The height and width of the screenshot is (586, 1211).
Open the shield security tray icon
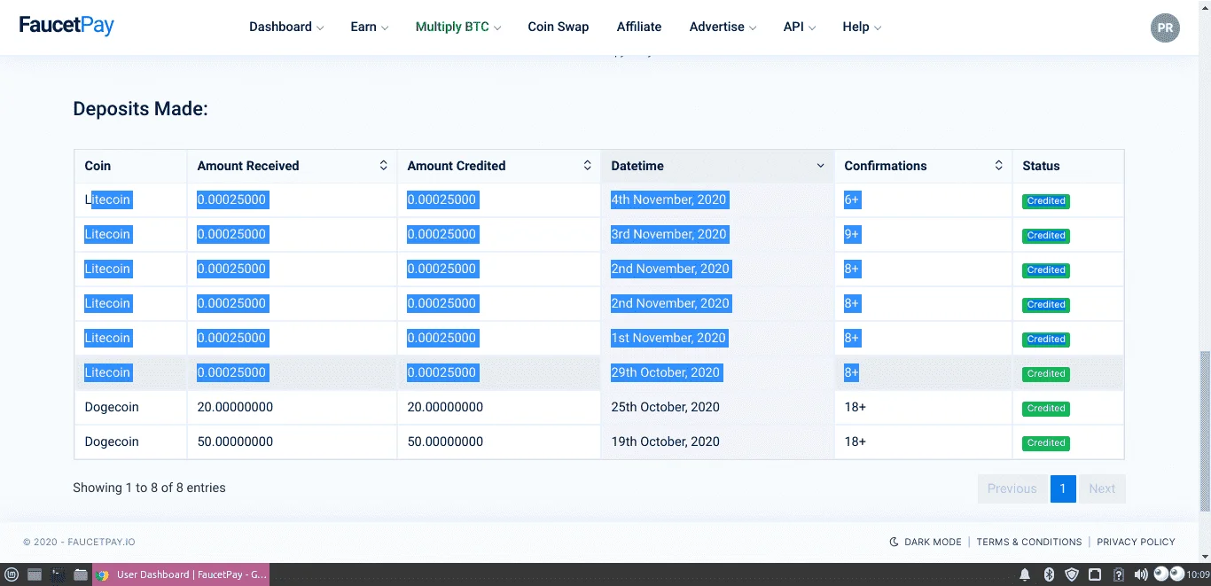[1071, 574]
